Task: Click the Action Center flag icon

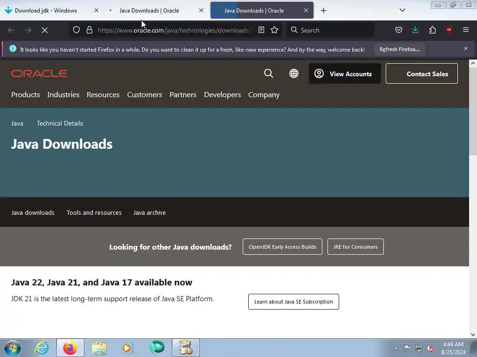Action: coord(407,348)
